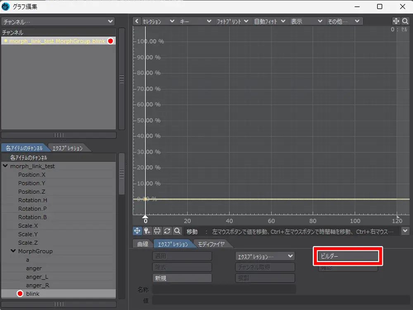Switch to the モディファイヤ tab

pos(211,244)
